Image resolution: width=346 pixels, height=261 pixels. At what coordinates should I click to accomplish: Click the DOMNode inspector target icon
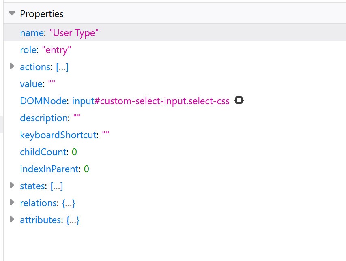tap(239, 101)
